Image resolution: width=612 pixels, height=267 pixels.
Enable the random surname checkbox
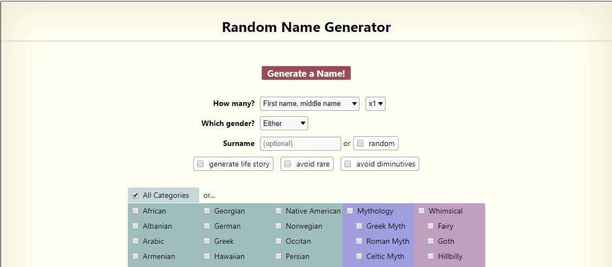(360, 143)
